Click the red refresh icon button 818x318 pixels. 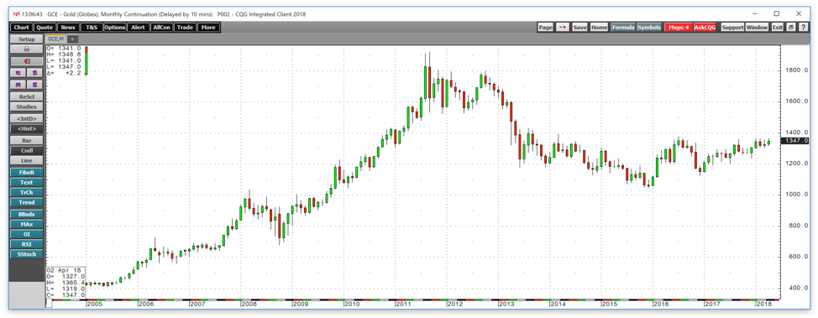pyautogui.click(x=27, y=61)
